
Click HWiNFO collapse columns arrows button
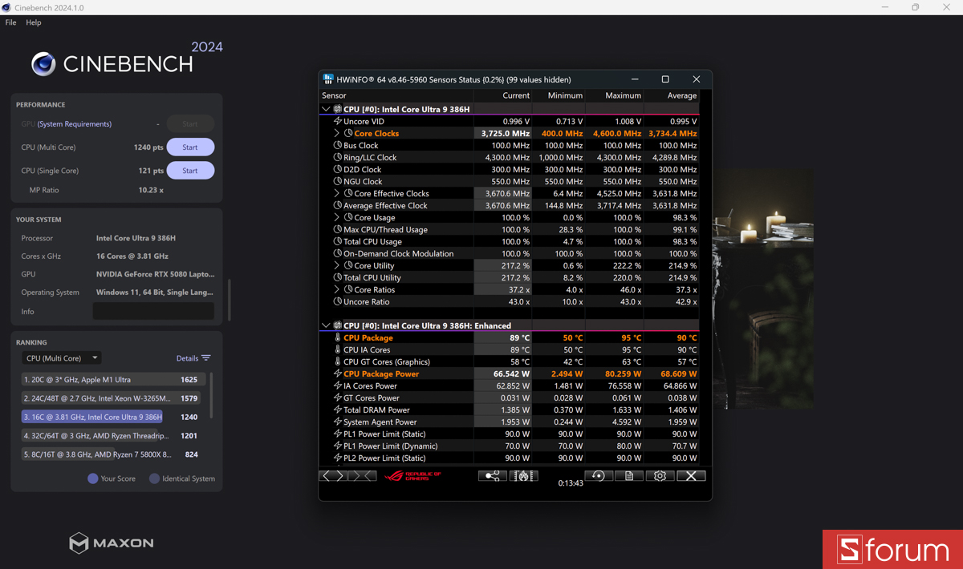362,476
